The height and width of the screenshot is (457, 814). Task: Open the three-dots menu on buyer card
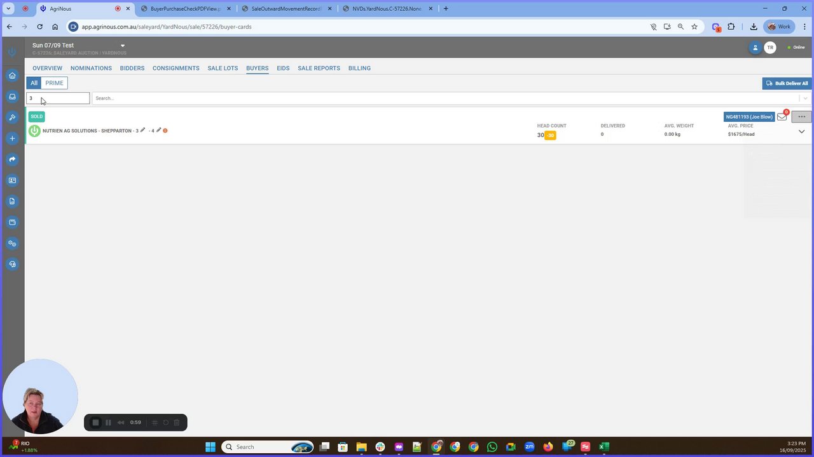[x=801, y=117]
